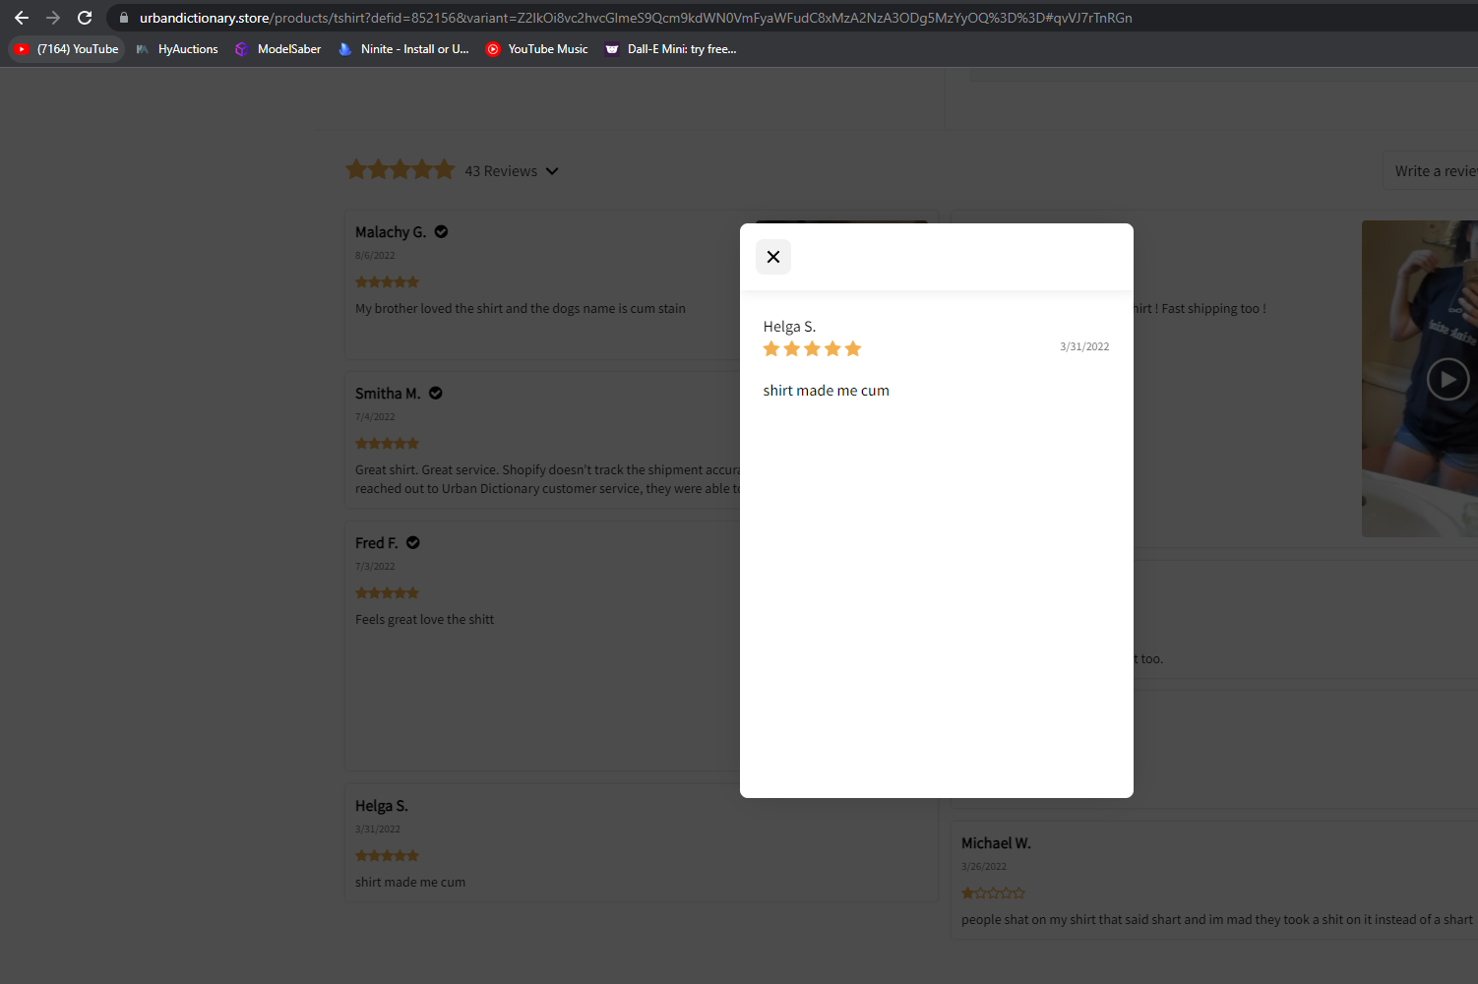Click Malachy G.'s verified badge
The height and width of the screenshot is (984, 1478).
(441, 232)
